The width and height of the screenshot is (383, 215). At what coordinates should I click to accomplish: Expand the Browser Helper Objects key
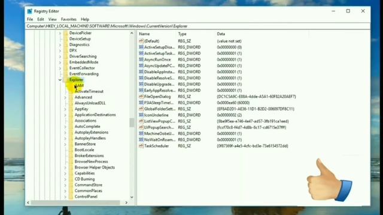coord(65,167)
